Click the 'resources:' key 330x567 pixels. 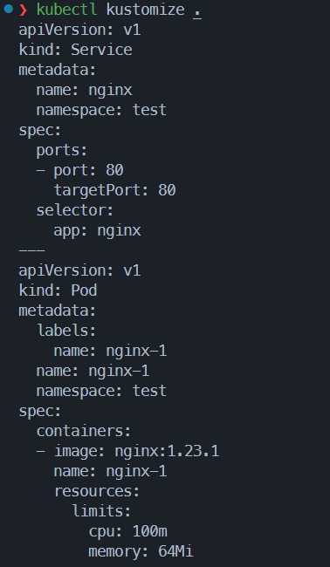pyautogui.click(x=97, y=491)
